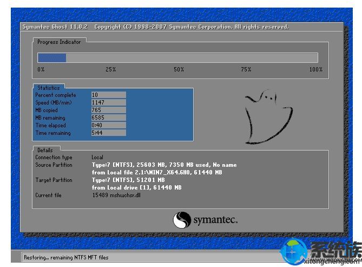Click the Symantec copyright notice in title bar
The image size is (362, 267).
[x=192, y=27]
